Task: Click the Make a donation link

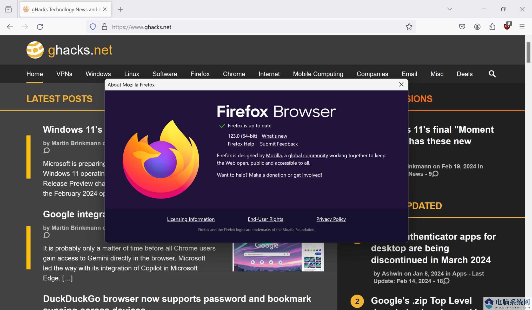Action: pyautogui.click(x=267, y=174)
